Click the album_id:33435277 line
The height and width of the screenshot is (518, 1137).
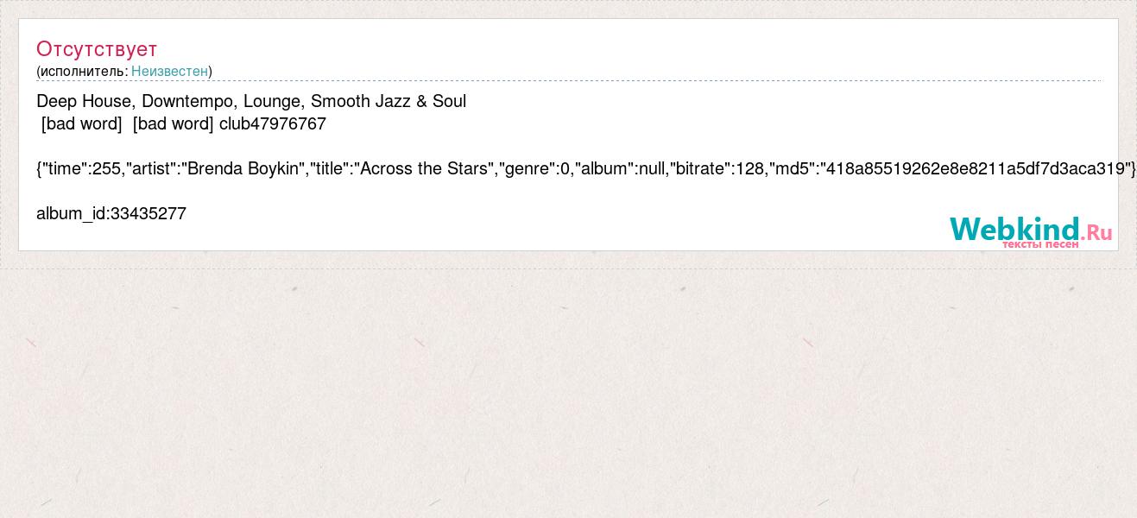click(x=111, y=214)
